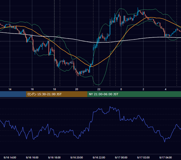Viewport: 181px width, 160px height.
Task: Click the 22 hour axis label
Action: pos(99,89)
